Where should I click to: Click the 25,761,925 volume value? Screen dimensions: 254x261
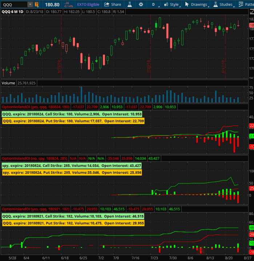[x=27, y=83]
